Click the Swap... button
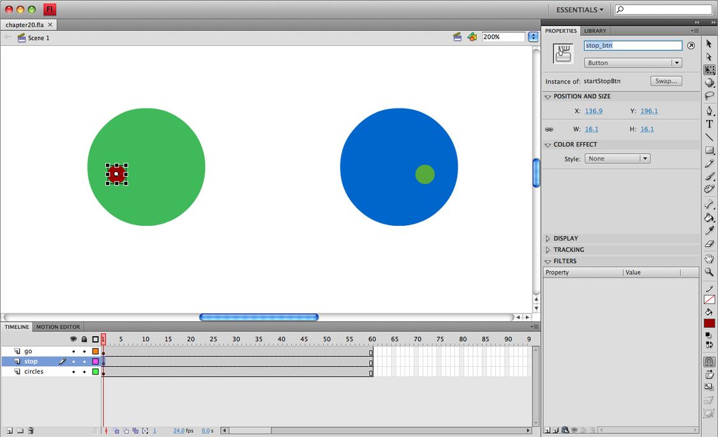The width and height of the screenshot is (718, 437). 666,82
